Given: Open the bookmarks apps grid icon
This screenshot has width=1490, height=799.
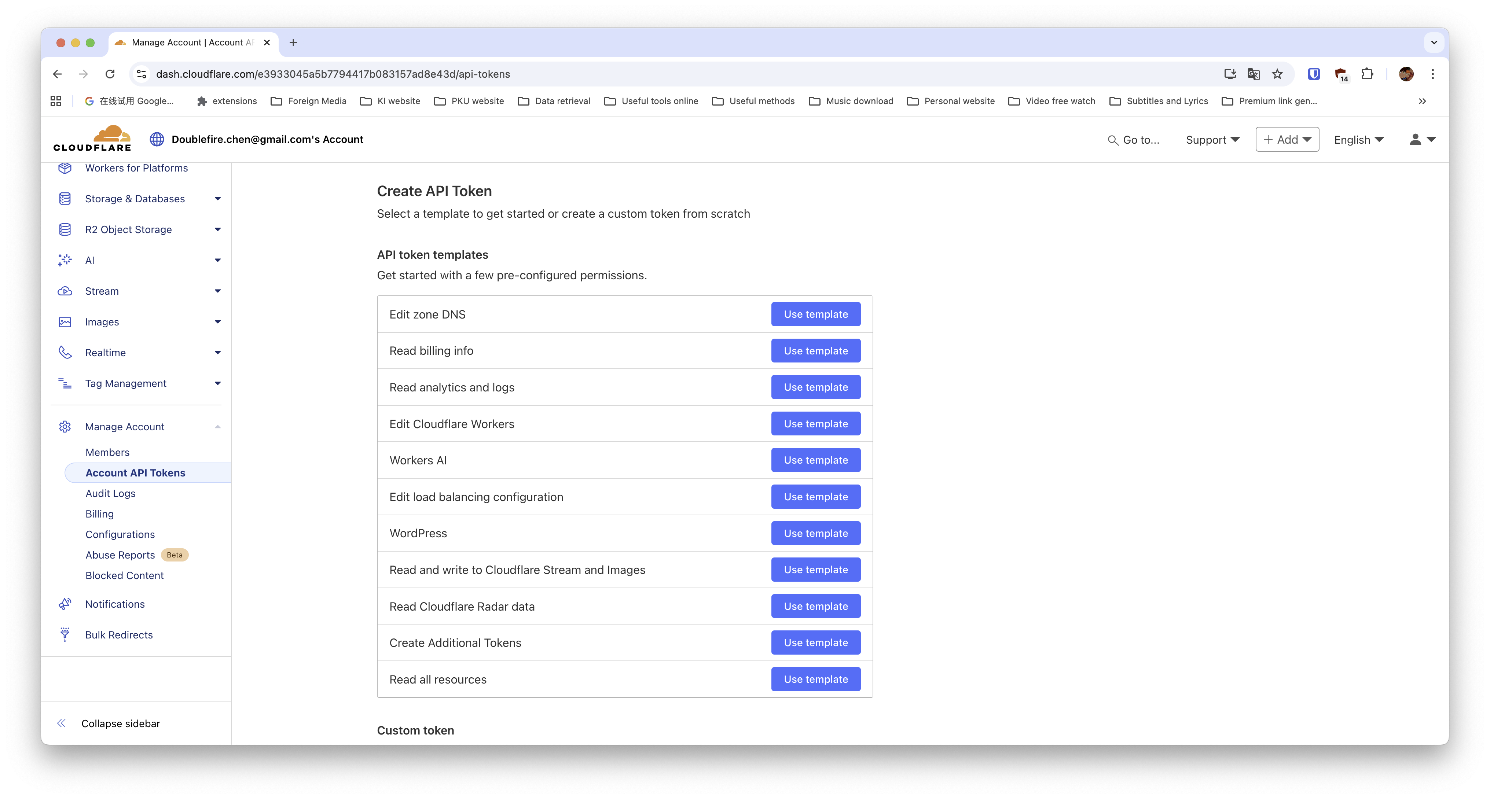Looking at the screenshot, I should point(55,101).
